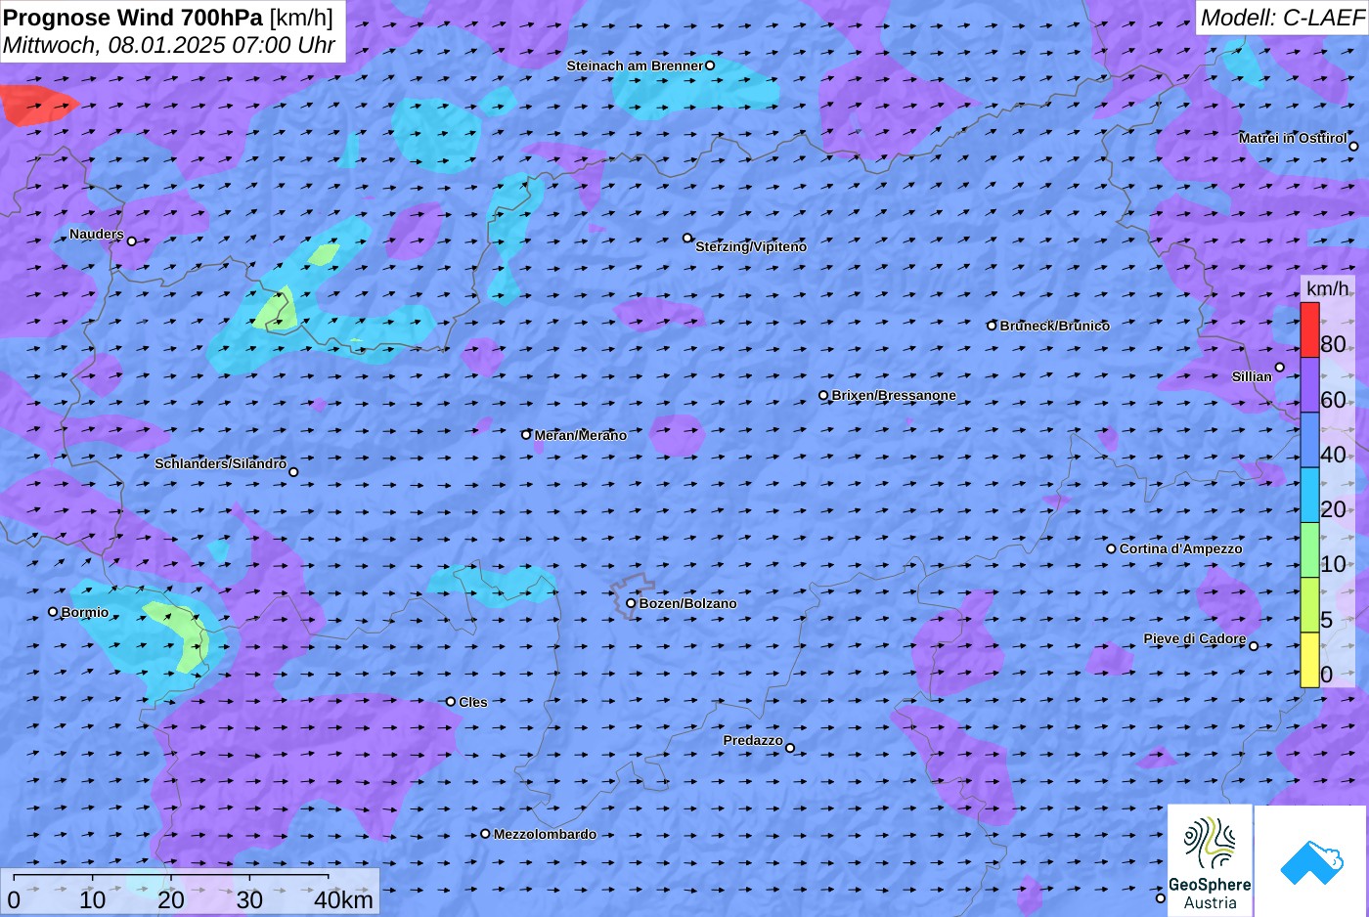Click the "Schlanders/Silandro" place label

click(221, 463)
